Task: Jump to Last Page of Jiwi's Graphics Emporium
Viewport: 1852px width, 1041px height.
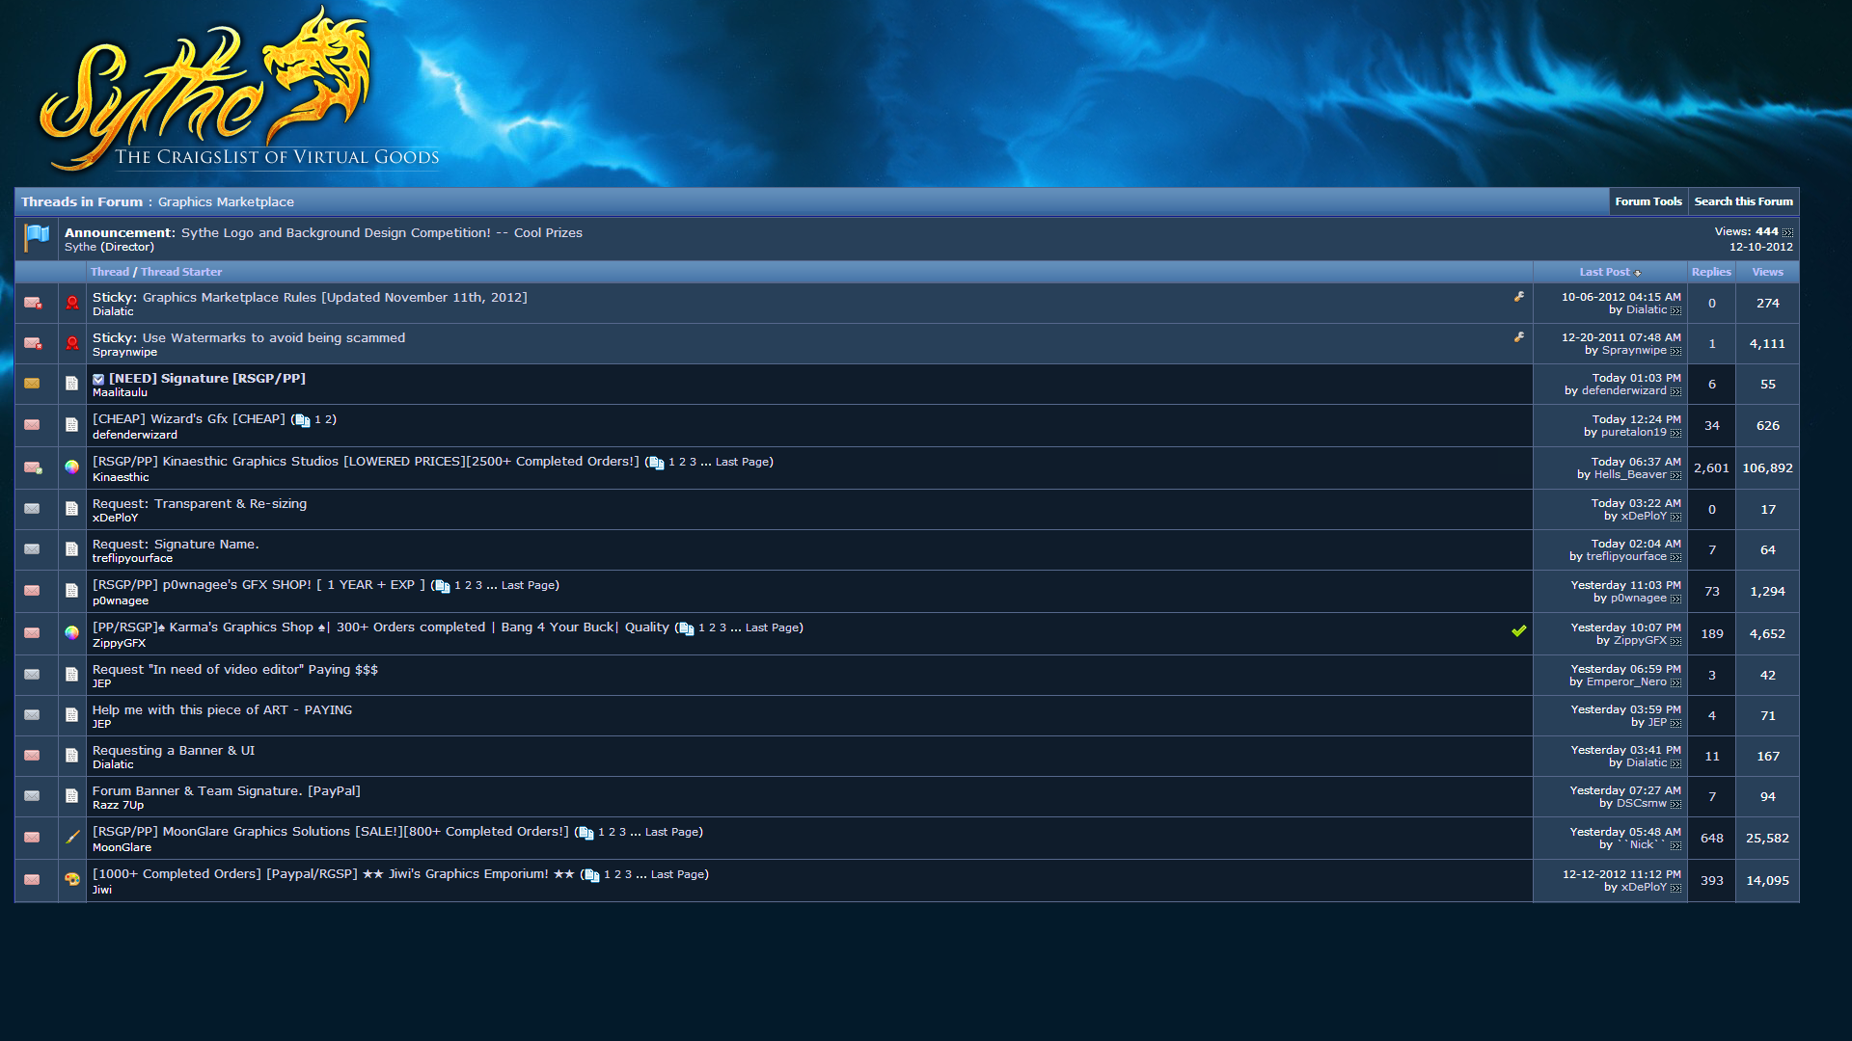Action: coord(677,874)
